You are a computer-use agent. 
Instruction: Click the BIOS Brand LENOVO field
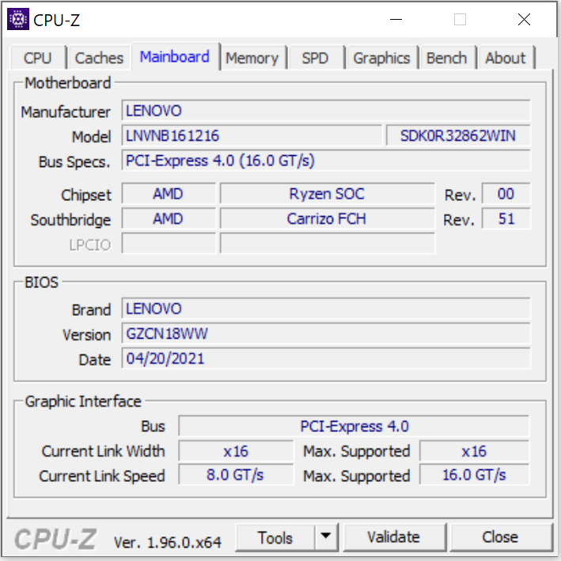[326, 309]
